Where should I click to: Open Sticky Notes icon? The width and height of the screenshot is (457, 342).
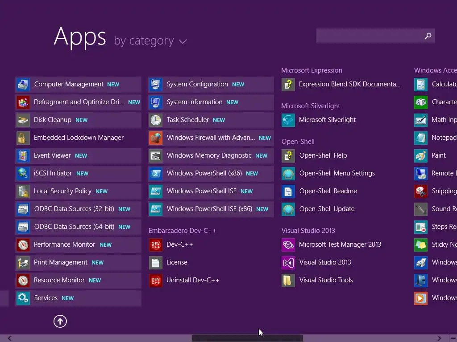coord(421,245)
